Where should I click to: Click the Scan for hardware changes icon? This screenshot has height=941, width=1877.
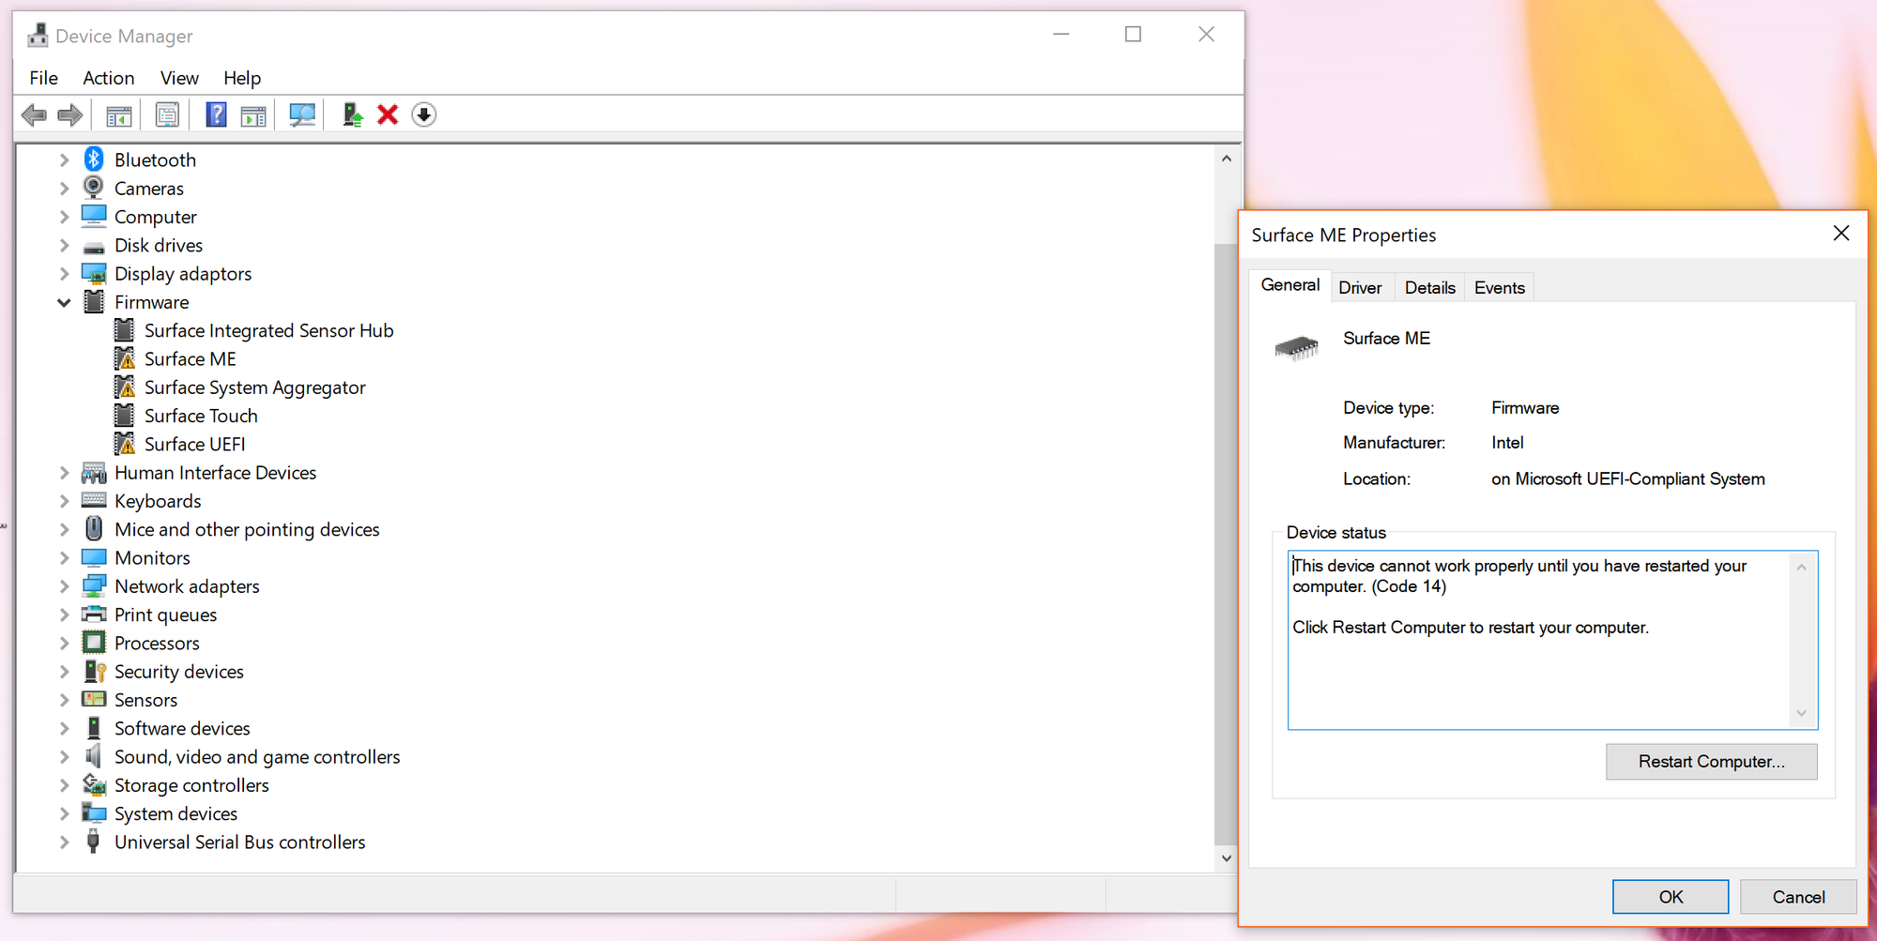[x=301, y=114]
